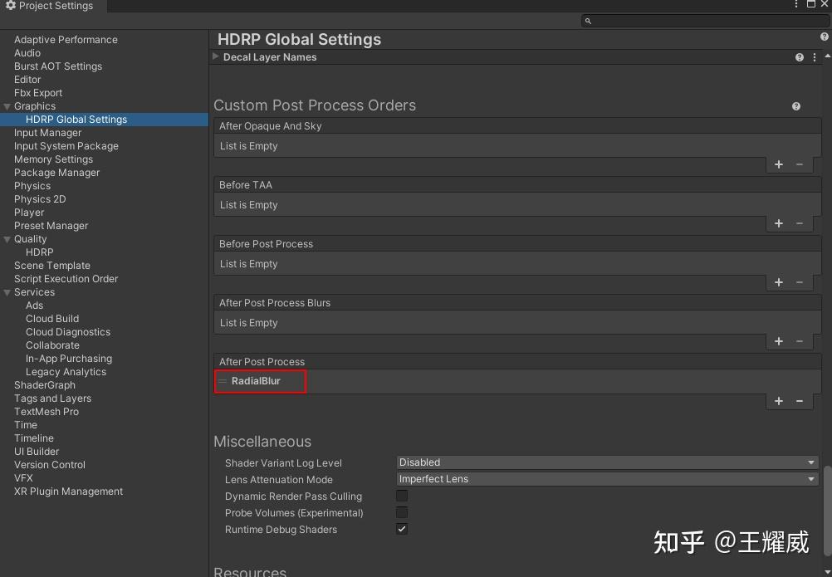Click the settings search field

(704, 21)
